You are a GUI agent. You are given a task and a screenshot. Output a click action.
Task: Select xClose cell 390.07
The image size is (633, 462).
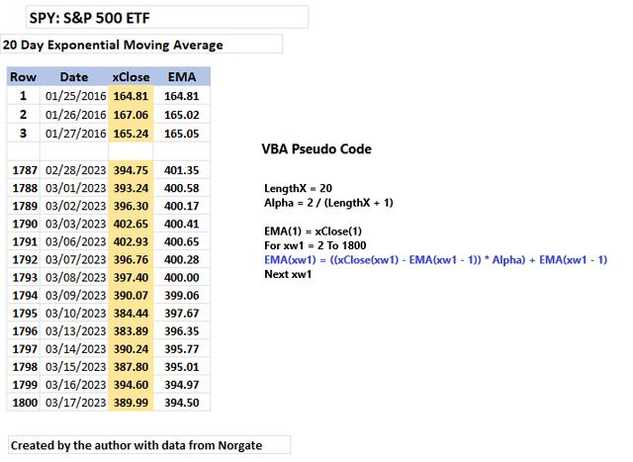[131, 295]
